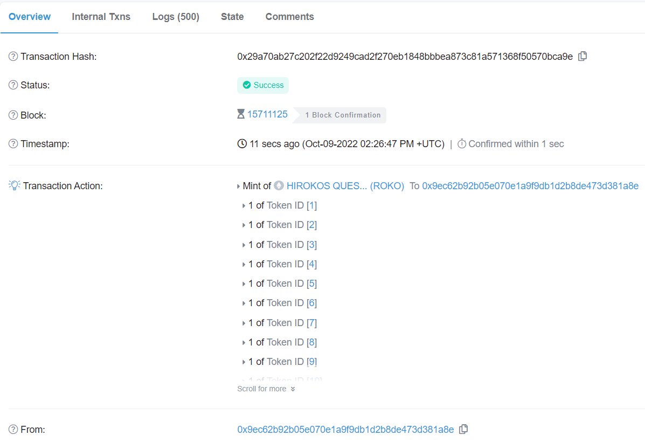
Task: Copy the From address to clipboard
Action: [x=463, y=429]
